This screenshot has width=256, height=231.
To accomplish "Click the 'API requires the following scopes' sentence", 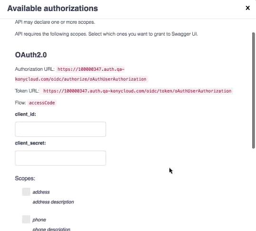I will pos(106,34).
